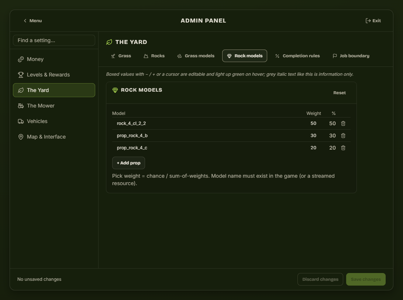Go back to Menu
This screenshot has height=300, width=403.
(x=32, y=21)
